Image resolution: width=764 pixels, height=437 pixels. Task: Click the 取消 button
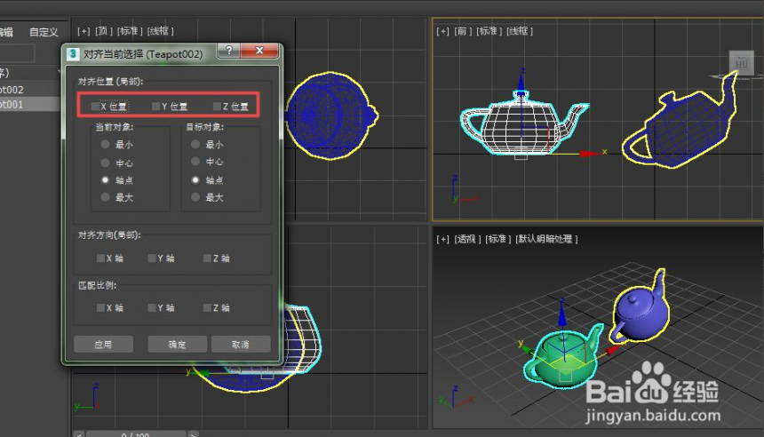click(241, 345)
